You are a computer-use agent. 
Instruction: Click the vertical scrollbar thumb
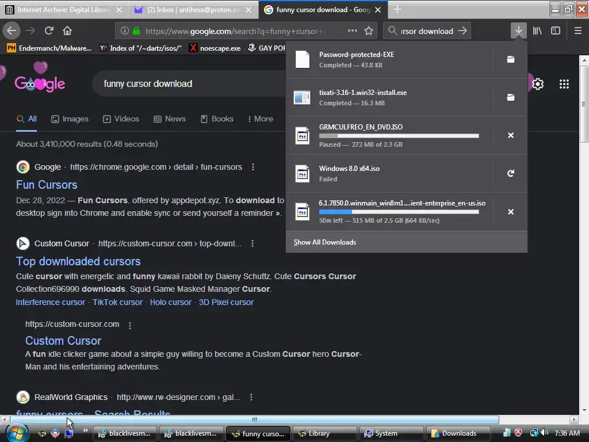pos(584,104)
